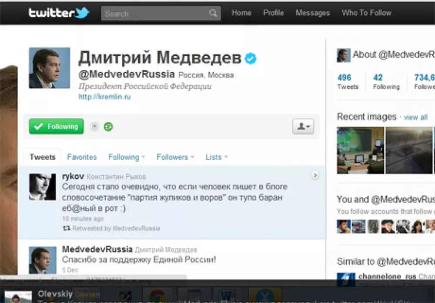Open the user actions dropdown button
This screenshot has width=435, height=303.
303,126
